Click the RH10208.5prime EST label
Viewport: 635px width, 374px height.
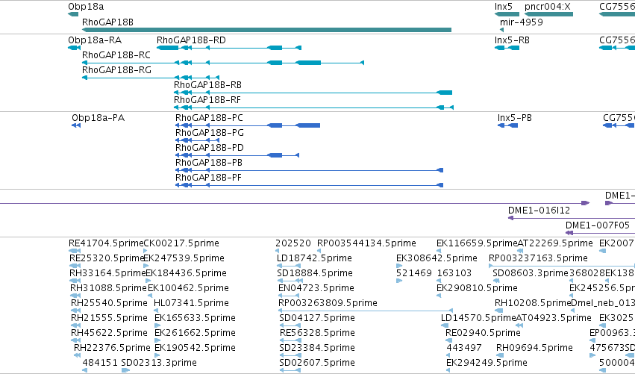(533, 304)
